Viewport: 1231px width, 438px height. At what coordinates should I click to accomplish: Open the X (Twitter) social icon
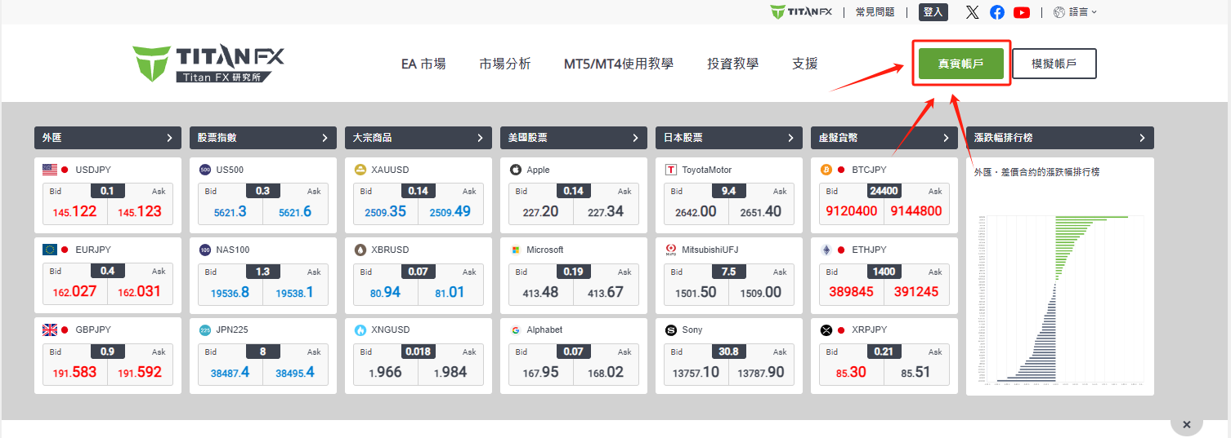pyautogui.click(x=972, y=12)
